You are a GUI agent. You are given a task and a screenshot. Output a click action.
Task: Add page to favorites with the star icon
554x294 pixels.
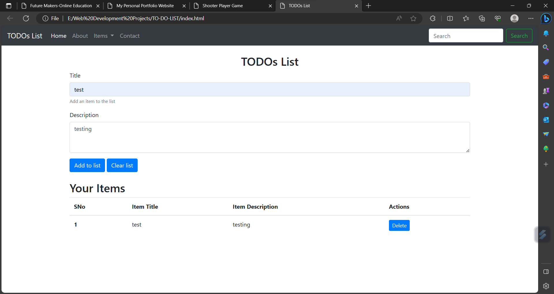[413, 18]
